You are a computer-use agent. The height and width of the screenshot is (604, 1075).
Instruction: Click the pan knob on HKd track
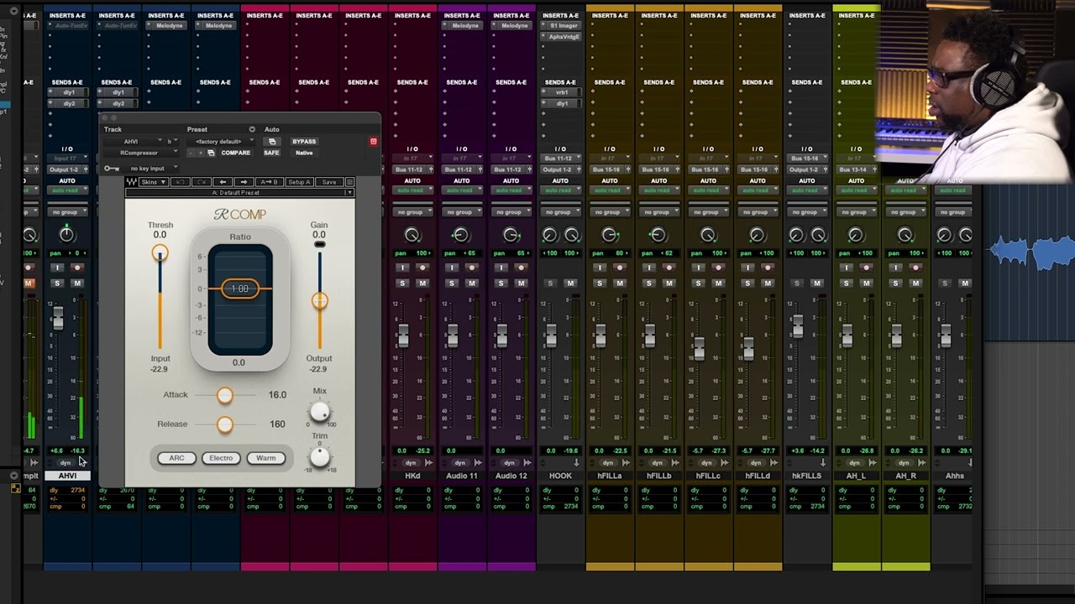[x=412, y=235]
